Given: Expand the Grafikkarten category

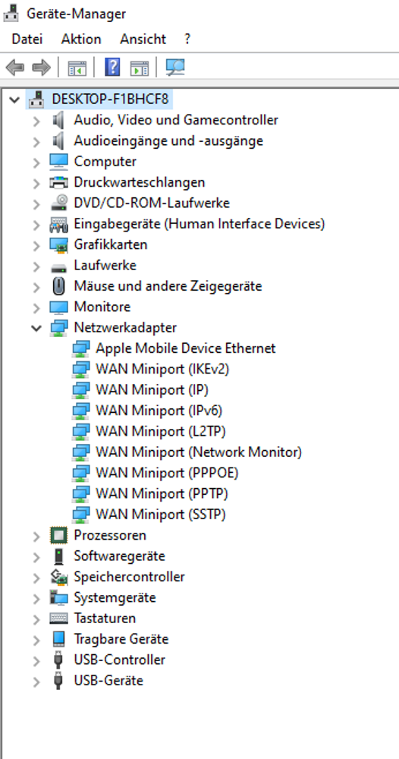Looking at the screenshot, I should click(36, 245).
